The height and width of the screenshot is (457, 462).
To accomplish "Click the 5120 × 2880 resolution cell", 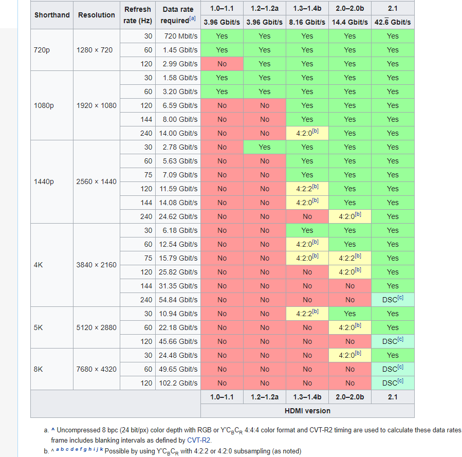I will pyautogui.click(x=96, y=327).
